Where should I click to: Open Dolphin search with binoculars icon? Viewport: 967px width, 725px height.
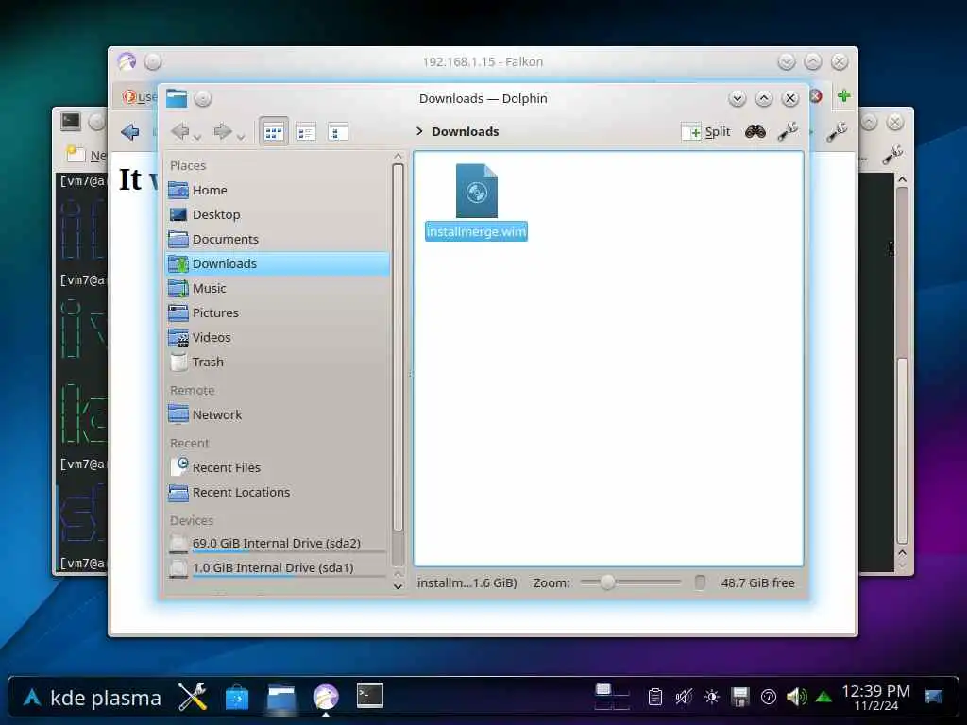click(x=755, y=131)
